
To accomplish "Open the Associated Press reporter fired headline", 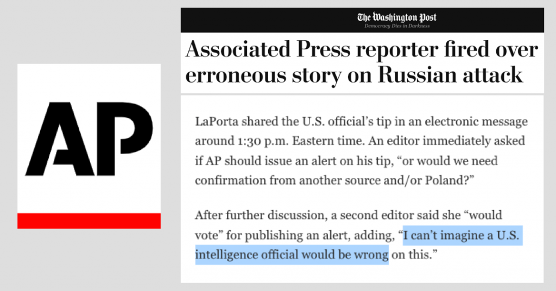I will [362, 62].
